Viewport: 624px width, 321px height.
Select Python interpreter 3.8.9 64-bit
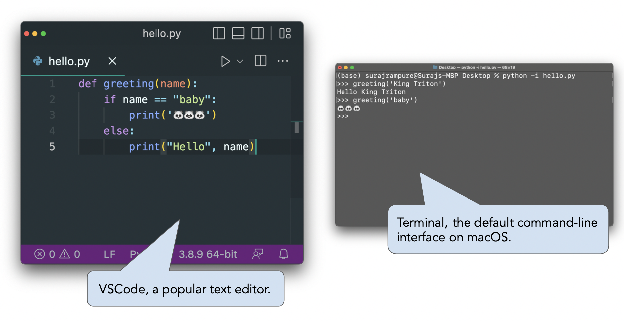(x=208, y=254)
